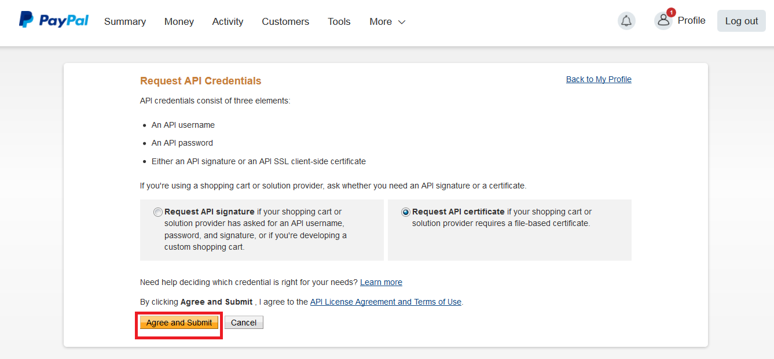Follow the Back to My Profile link

tap(599, 79)
